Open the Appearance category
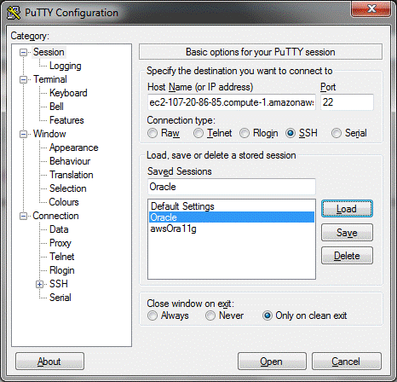 [73, 148]
